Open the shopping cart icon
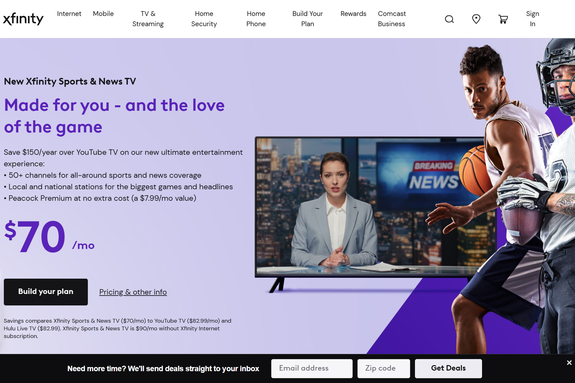 point(503,19)
